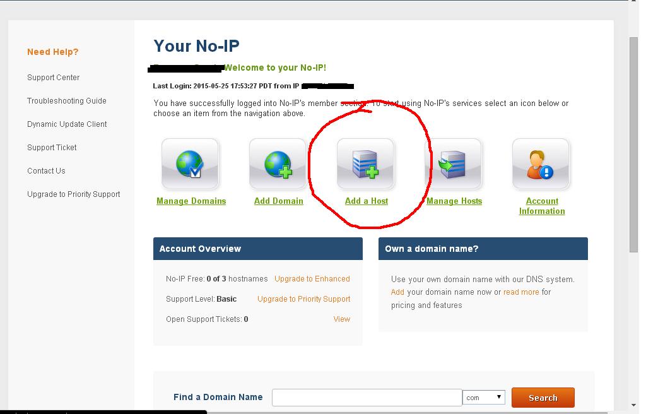
Task: Open Dynamic Update Client link
Action: point(67,124)
